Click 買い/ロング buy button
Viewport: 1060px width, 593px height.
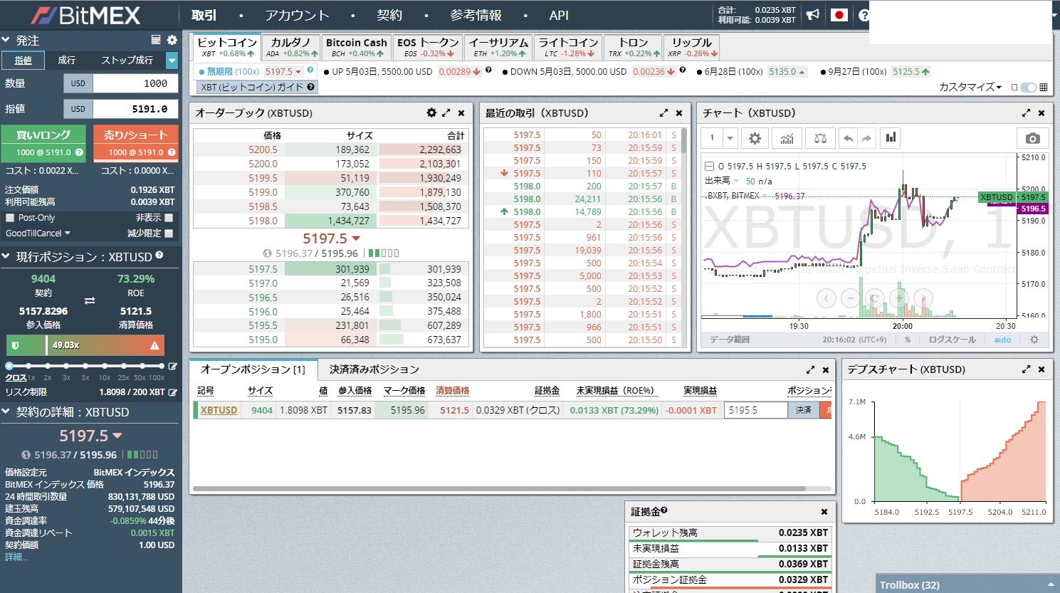[x=43, y=143]
